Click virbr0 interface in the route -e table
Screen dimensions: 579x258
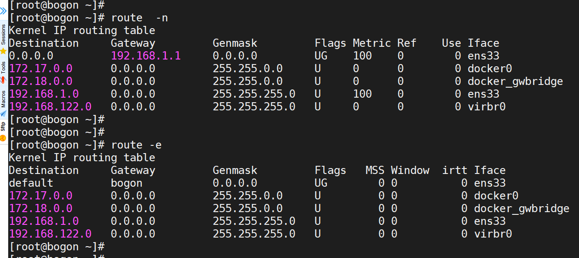point(493,234)
